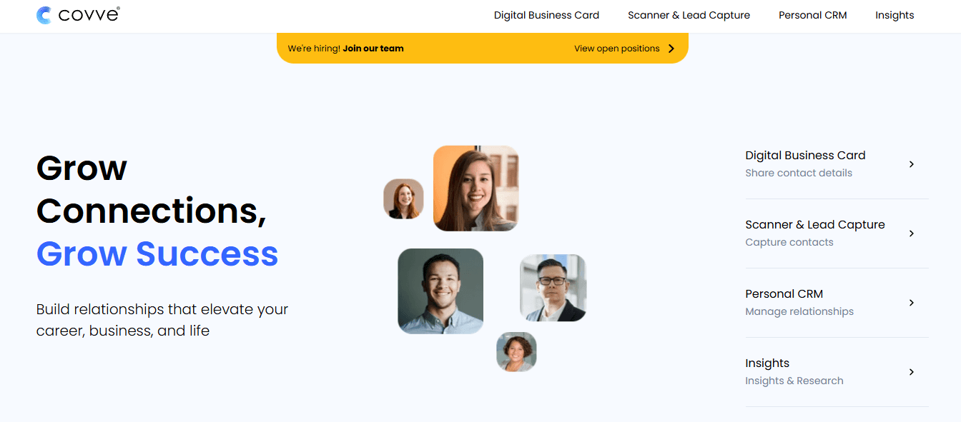Select the Manage relationships card
Image resolution: width=961 pixels, height=422 pixels.
click(837, 303)
